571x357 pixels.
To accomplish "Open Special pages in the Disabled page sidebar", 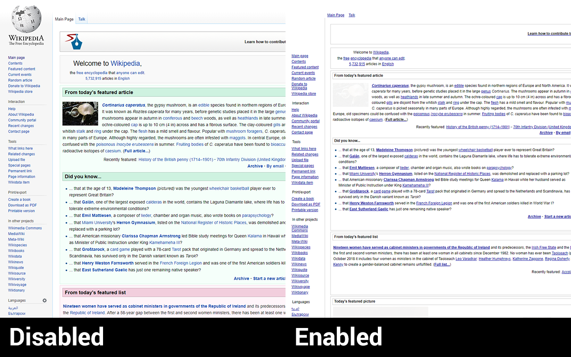I will pos(19,165).
